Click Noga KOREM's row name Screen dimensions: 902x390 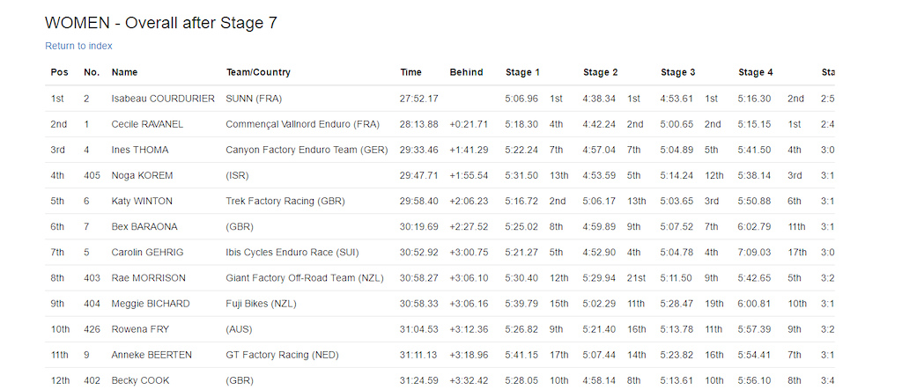pyautogui.click(x=142, y=175)
